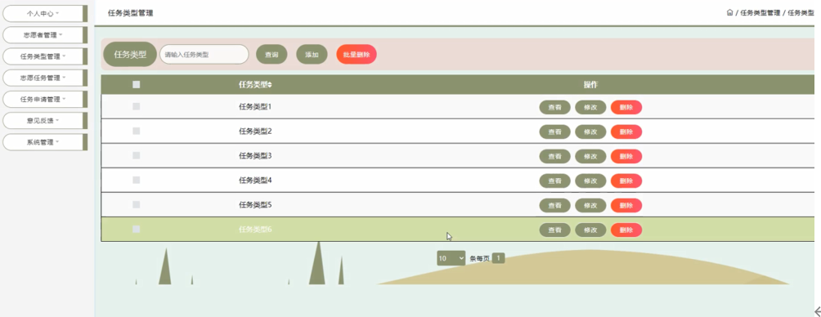Click the arrow icon at bottom-right corner
821x317 pixels.
point(818,310)
